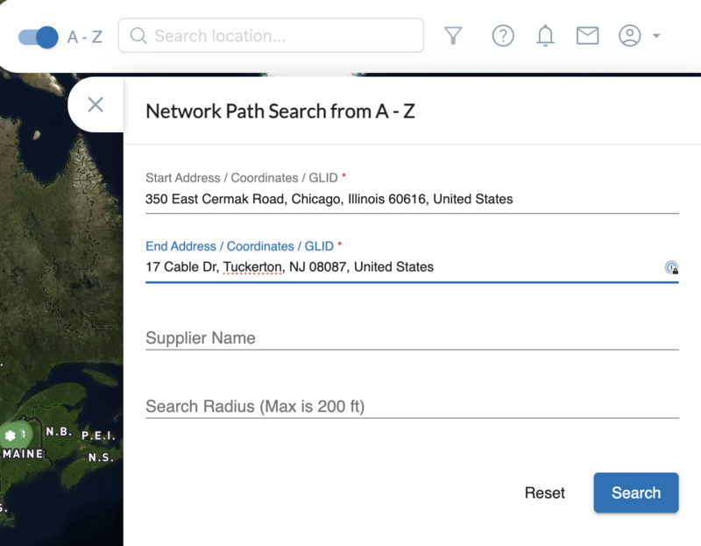Open messages with the envelope icon

point(587,36)
